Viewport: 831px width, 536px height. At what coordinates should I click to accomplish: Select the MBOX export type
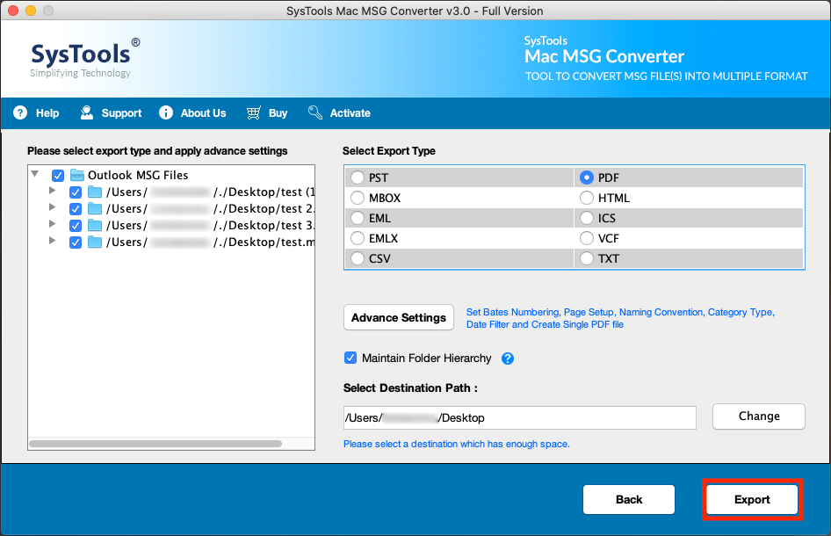(x=358, y=198)
